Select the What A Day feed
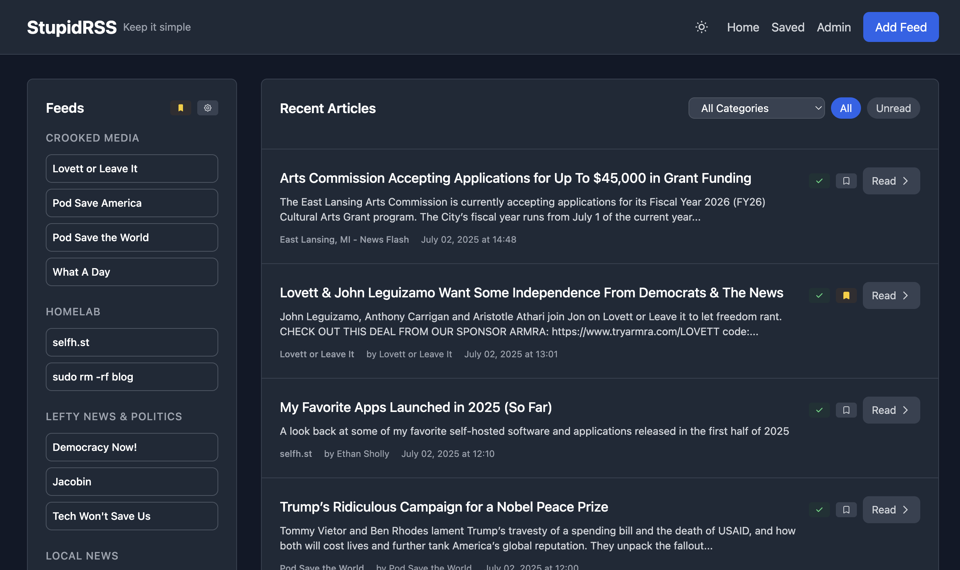Viewport: 960px width, 570px height. tap(132, 272)
